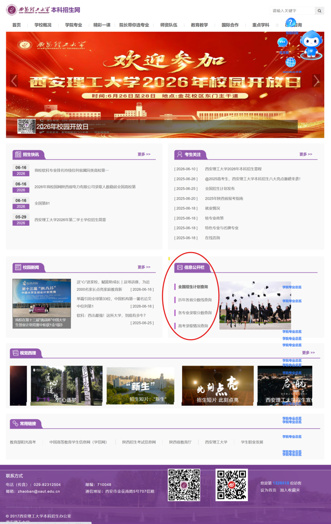Select 高考录取情况查询
The image size is (331, 524).
point(193,326)
